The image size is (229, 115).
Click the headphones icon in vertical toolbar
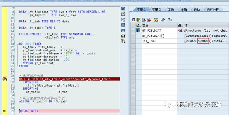(123, 36)
